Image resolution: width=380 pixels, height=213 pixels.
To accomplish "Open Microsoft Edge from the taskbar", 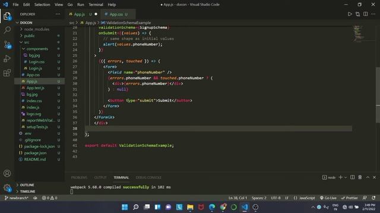I will [212, 207].
